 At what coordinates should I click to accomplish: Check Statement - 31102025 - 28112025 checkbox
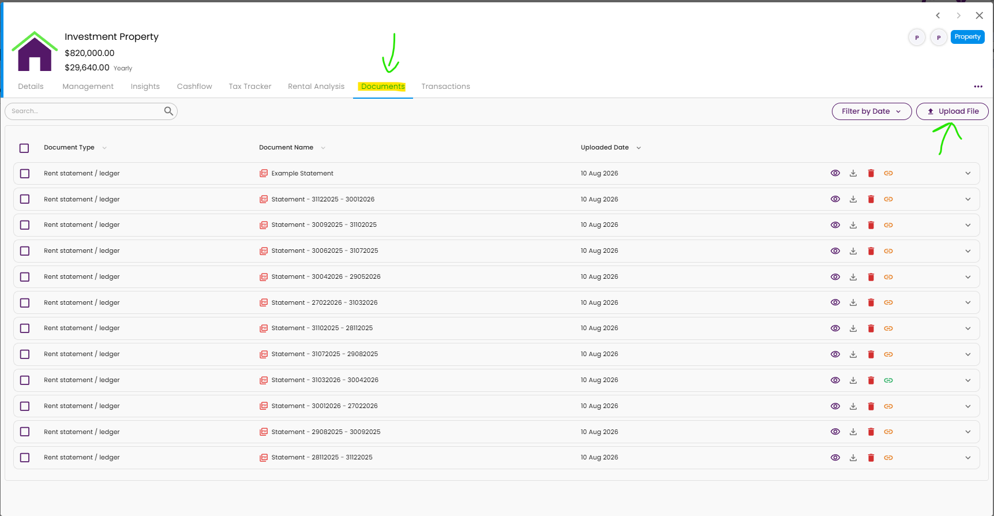(x=24, y=328)
